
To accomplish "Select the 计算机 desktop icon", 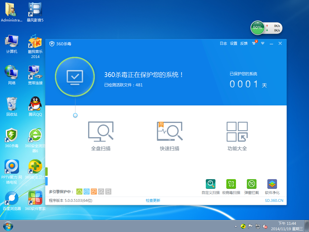I will pos(12,44).
